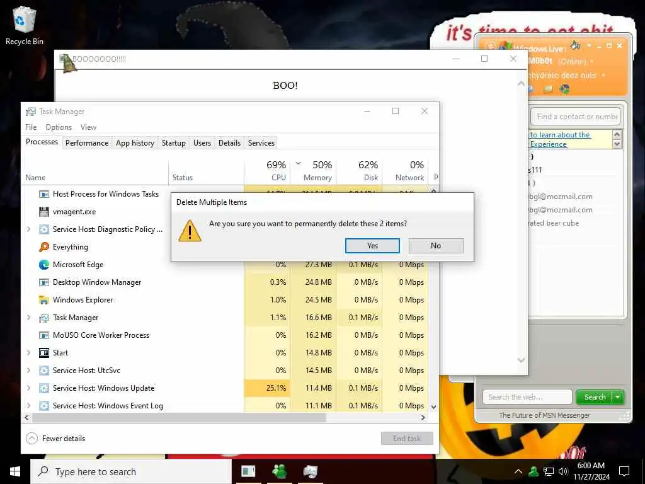Screen dimensions: 645x484
Task: Click the Service Host: Windows Event Log icon
Action: coord(44,406)
